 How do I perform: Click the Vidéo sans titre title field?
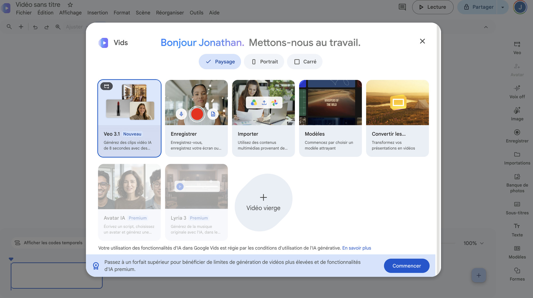pos(38,5)
